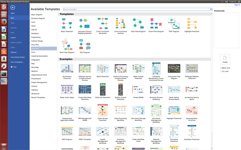
Task: Open Amazon from the dock
Action: (4, 59)
